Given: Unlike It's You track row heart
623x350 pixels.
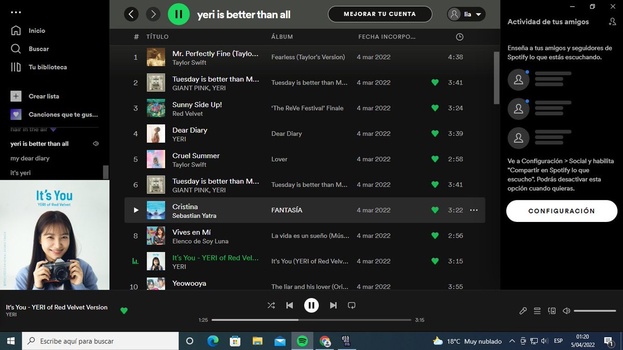Looking at the screenshot, I should (435, 261).
